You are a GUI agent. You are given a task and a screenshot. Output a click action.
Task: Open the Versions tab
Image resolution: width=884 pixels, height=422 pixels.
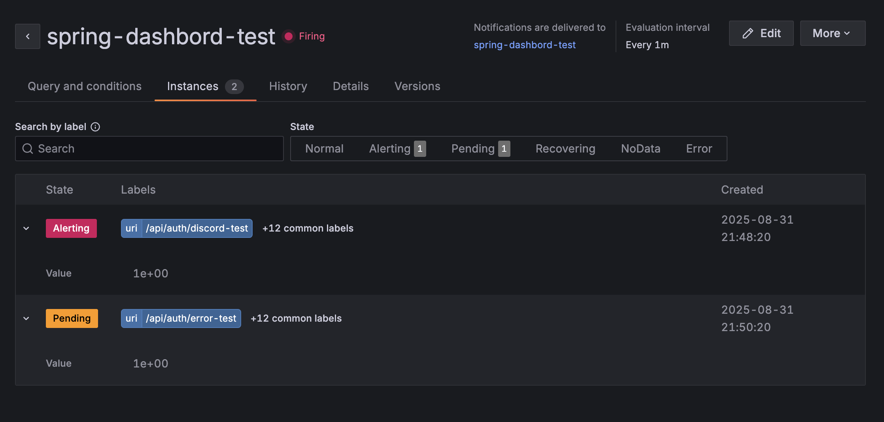coord(417,86)
